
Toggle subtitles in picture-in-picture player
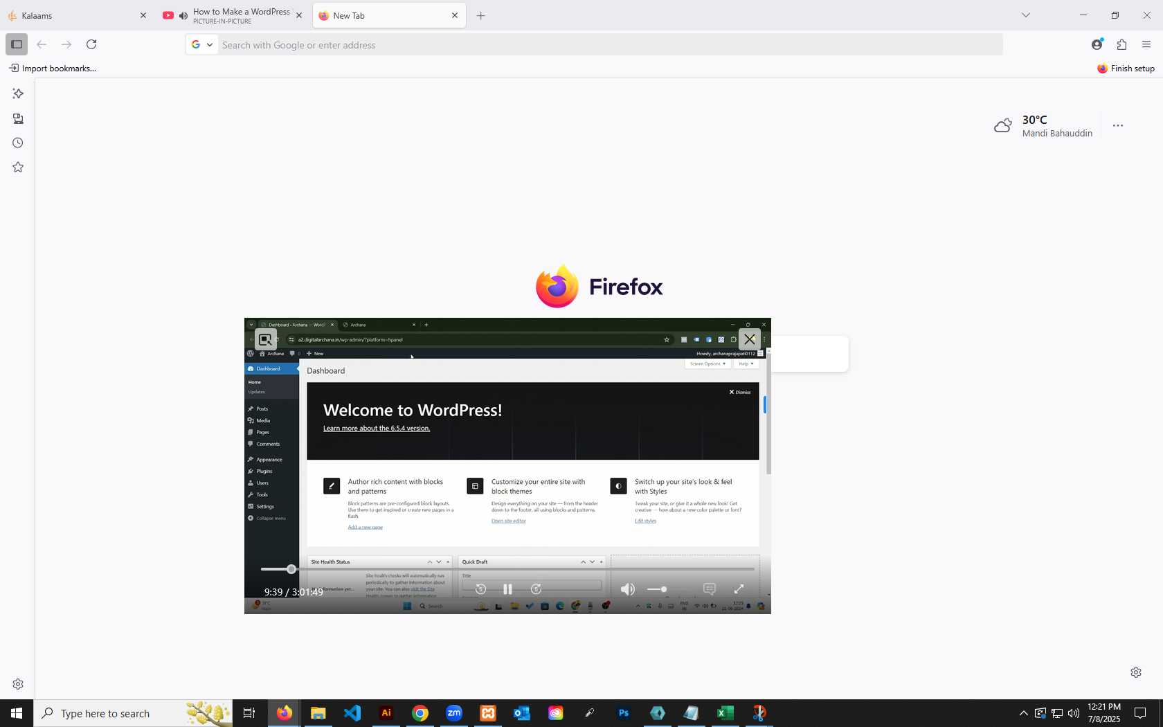point(710,589)
